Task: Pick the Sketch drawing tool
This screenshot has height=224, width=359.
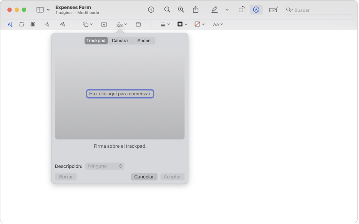Action: 47,24
